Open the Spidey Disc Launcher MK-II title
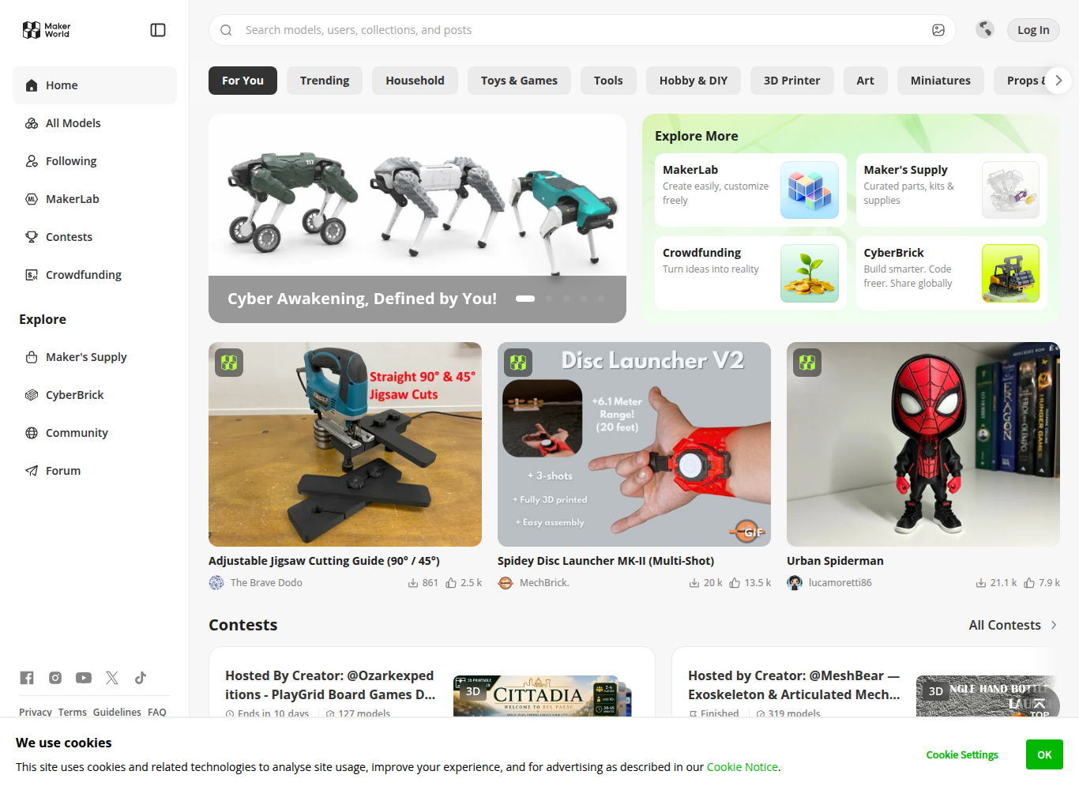 pyautogui.click(x=606, y=561)
